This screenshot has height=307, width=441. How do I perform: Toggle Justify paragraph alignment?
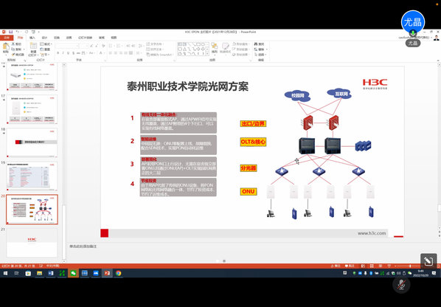pos(125,53)
